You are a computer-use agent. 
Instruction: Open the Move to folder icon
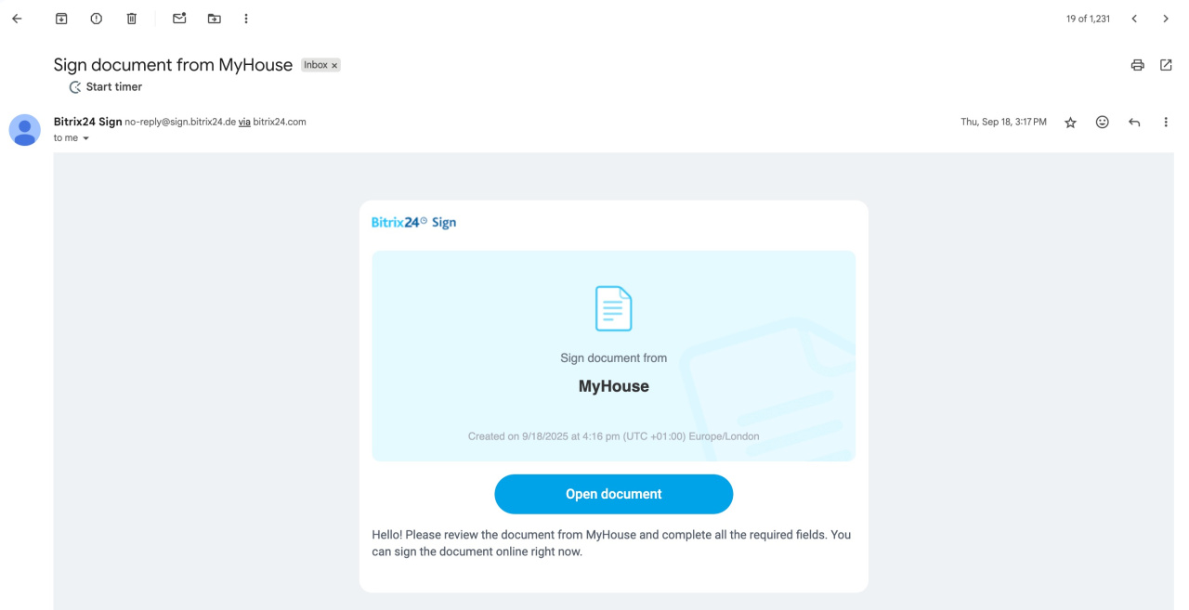215,19
